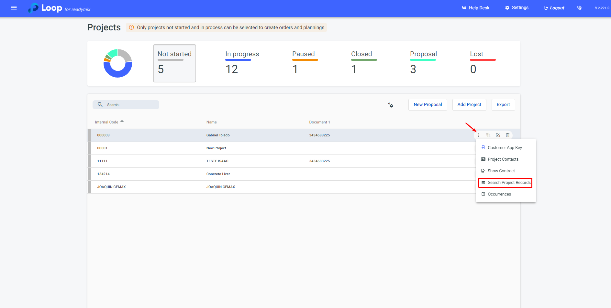Click the three-dot more options icon

[479, 135]
